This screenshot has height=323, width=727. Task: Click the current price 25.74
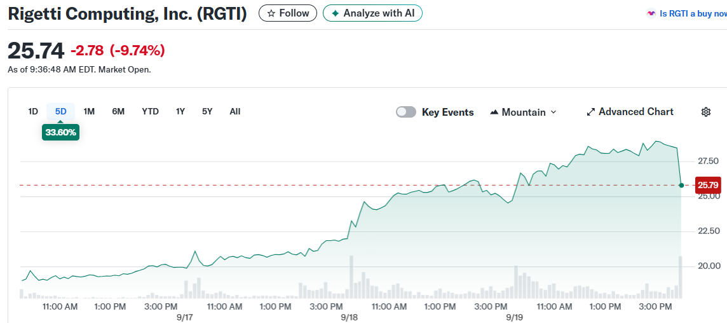[x=36, y=51]
